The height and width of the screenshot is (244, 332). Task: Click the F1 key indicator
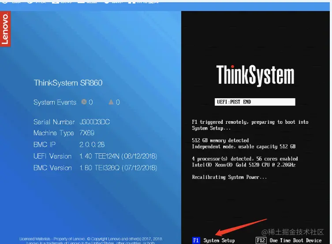tap(196, 240)
